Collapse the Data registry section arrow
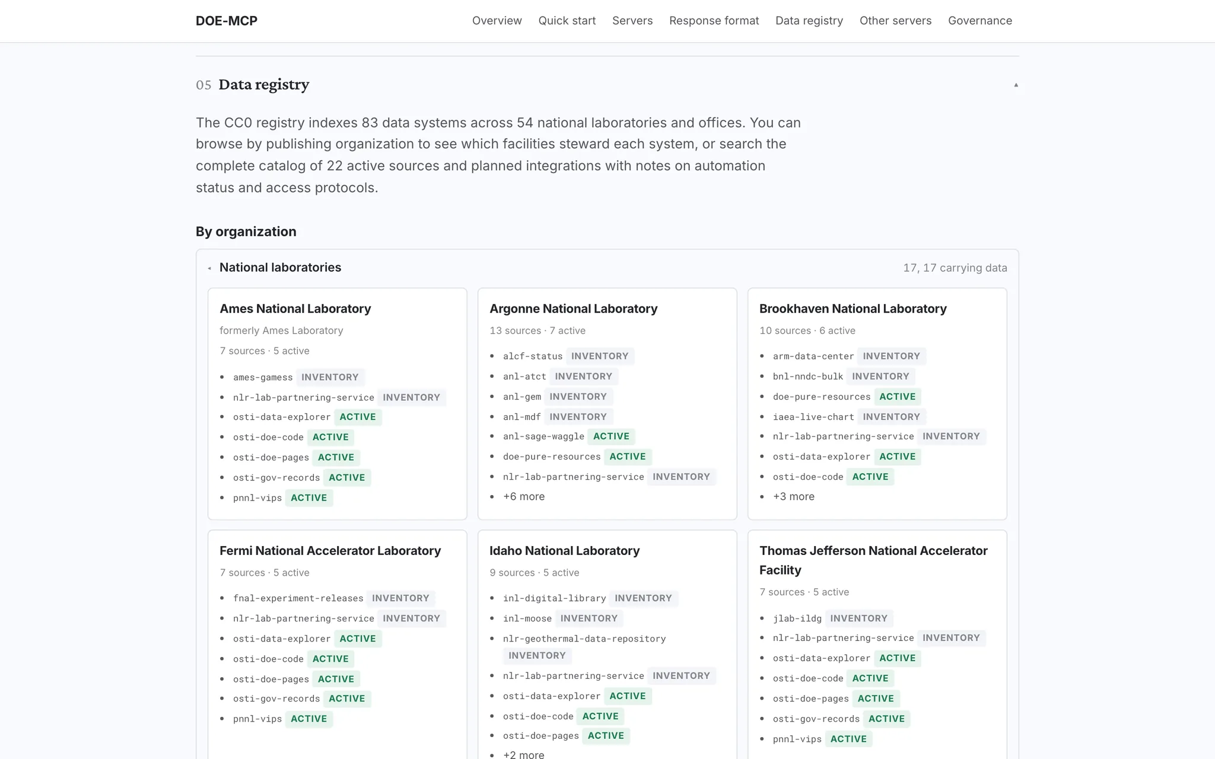1215x759 pixels. click(x=1016, y=85)
